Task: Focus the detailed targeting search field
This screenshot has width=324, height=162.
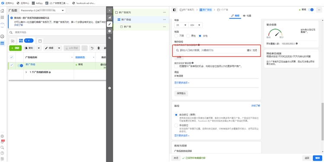Action: coord(216,50)
